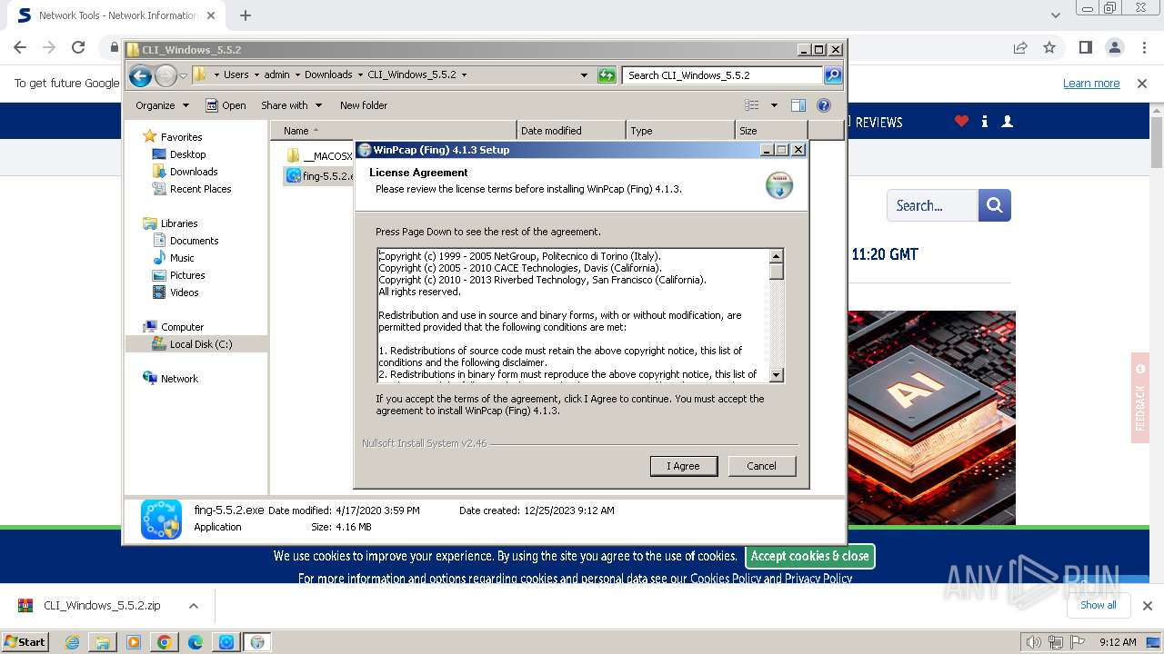
Task: Open the Organize menu
Action: [162, 105]
